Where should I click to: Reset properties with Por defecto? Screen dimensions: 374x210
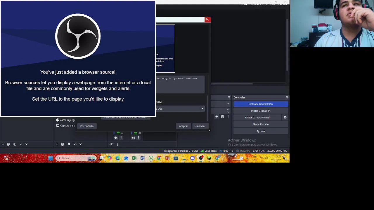(x=87, y=126)
